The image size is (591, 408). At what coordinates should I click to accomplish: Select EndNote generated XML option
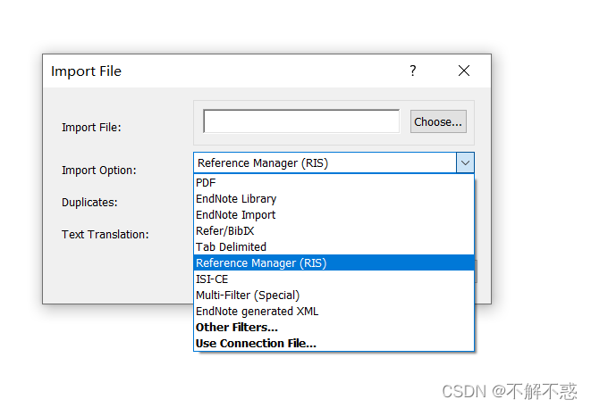(333, 312)
